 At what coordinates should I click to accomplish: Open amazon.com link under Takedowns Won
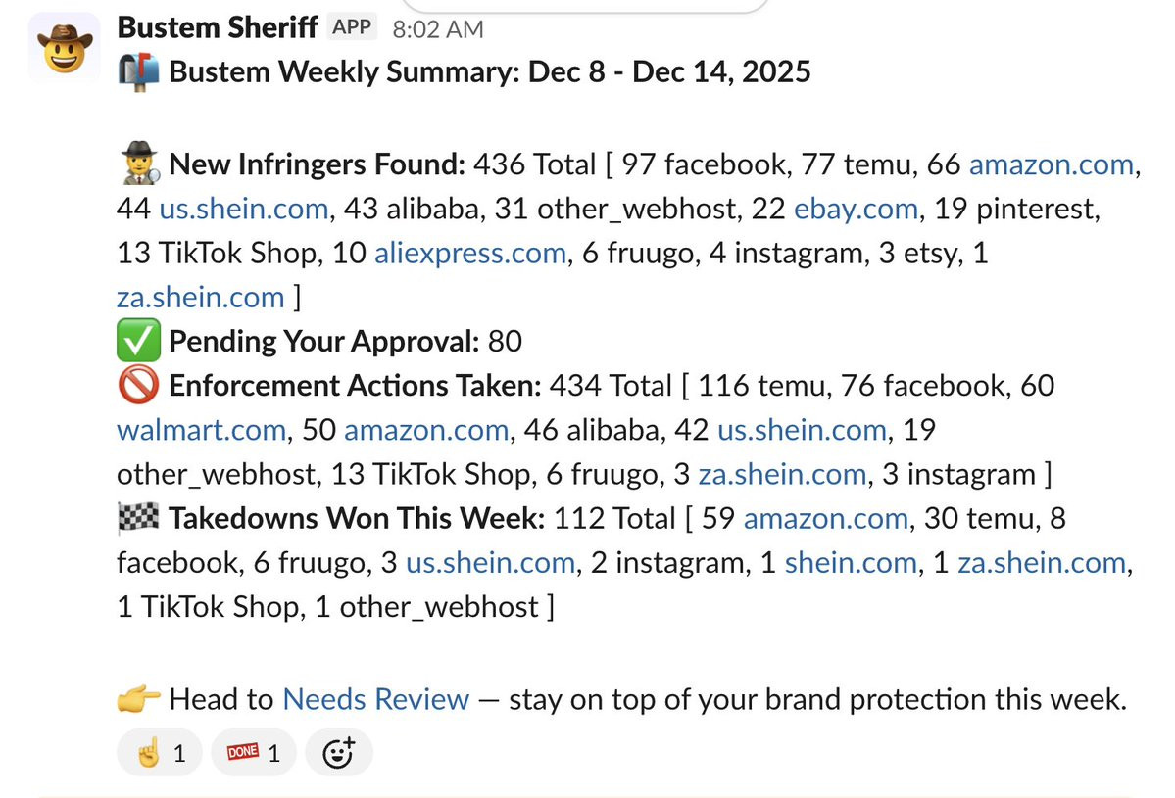click(x=826, y=518)
